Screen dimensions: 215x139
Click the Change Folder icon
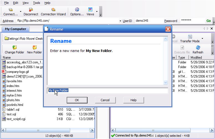(14, 48)
